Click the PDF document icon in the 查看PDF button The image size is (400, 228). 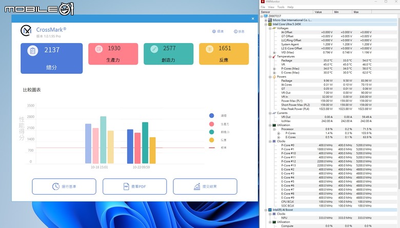click(126, 186)
